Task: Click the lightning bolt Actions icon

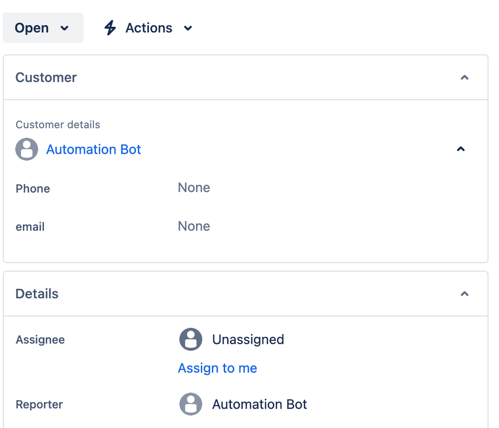Action: pos(110,28)
